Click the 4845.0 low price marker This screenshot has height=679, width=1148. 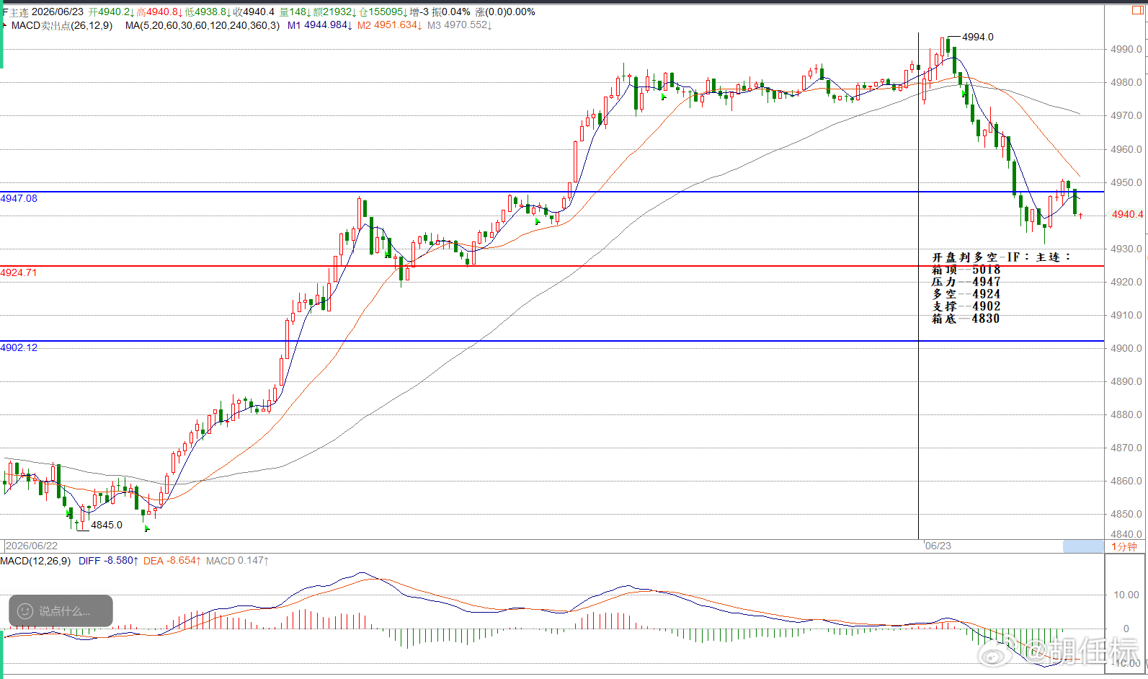[107, 525]
